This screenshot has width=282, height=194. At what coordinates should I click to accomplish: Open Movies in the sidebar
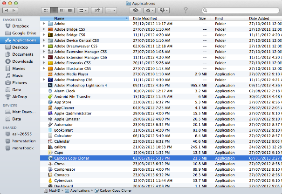pyautogui.click(x=20, y=68)
